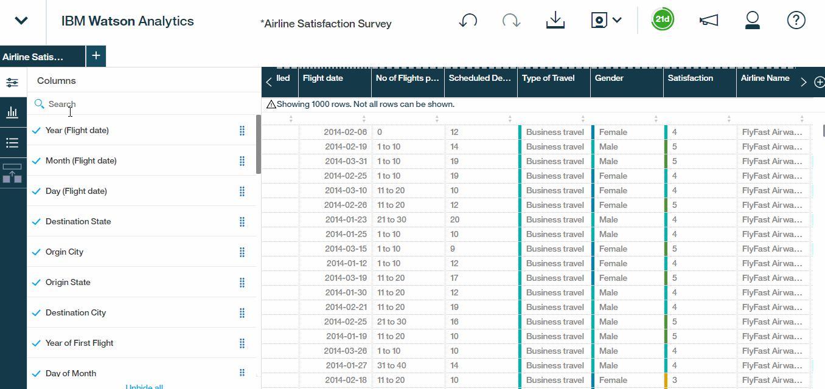This screenshot has height=389, width=825.
Task: Click the redo arrow icon
Action: tap(511, 21)
